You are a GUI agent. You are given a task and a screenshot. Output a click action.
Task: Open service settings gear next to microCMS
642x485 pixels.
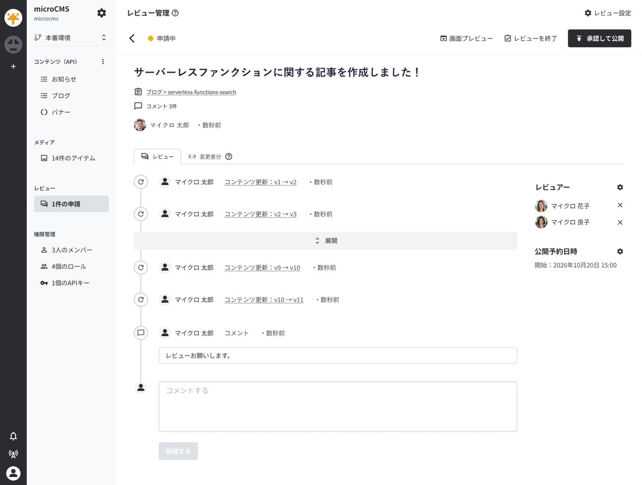tap(102, 13)
